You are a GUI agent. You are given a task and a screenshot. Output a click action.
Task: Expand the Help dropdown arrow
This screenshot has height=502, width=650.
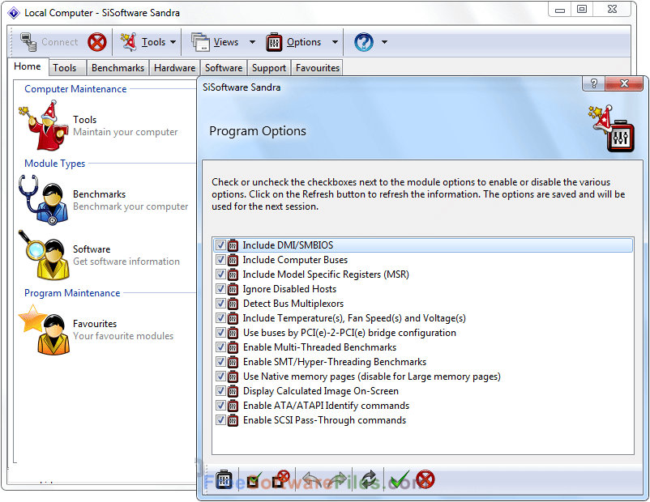(x=384, y=42)
